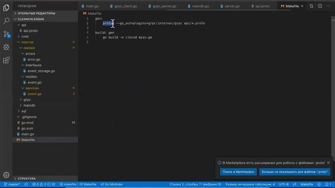Open the Extensions view
The width and height of the screenshot is (335, 188).
click(x=6, y=60)
